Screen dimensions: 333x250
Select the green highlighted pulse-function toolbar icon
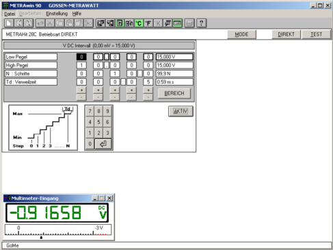coord(120,23)
